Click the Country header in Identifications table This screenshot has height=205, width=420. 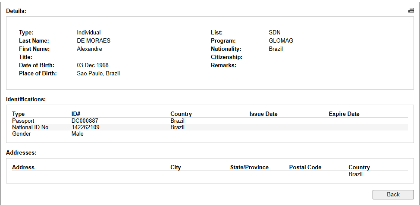tap(181, 114)
